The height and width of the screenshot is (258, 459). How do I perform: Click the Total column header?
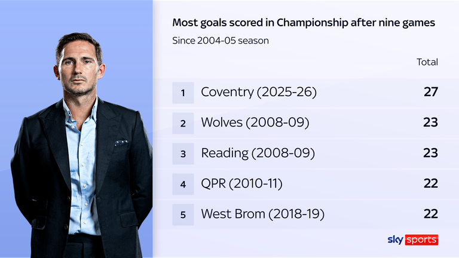[x=427, y=62]
